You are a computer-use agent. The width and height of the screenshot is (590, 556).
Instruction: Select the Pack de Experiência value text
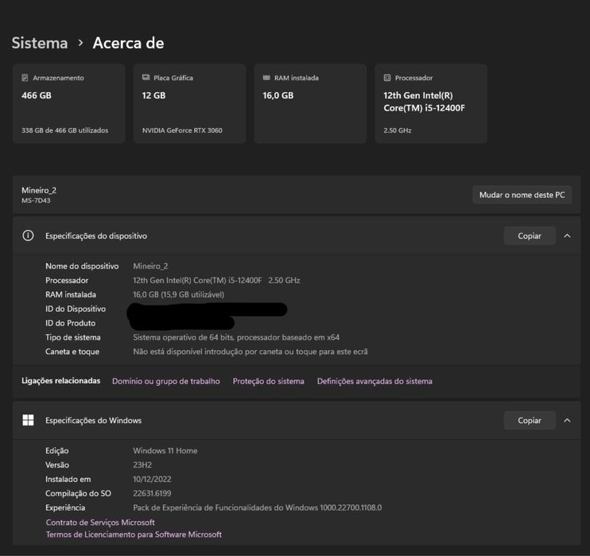(x=258, y=507)
